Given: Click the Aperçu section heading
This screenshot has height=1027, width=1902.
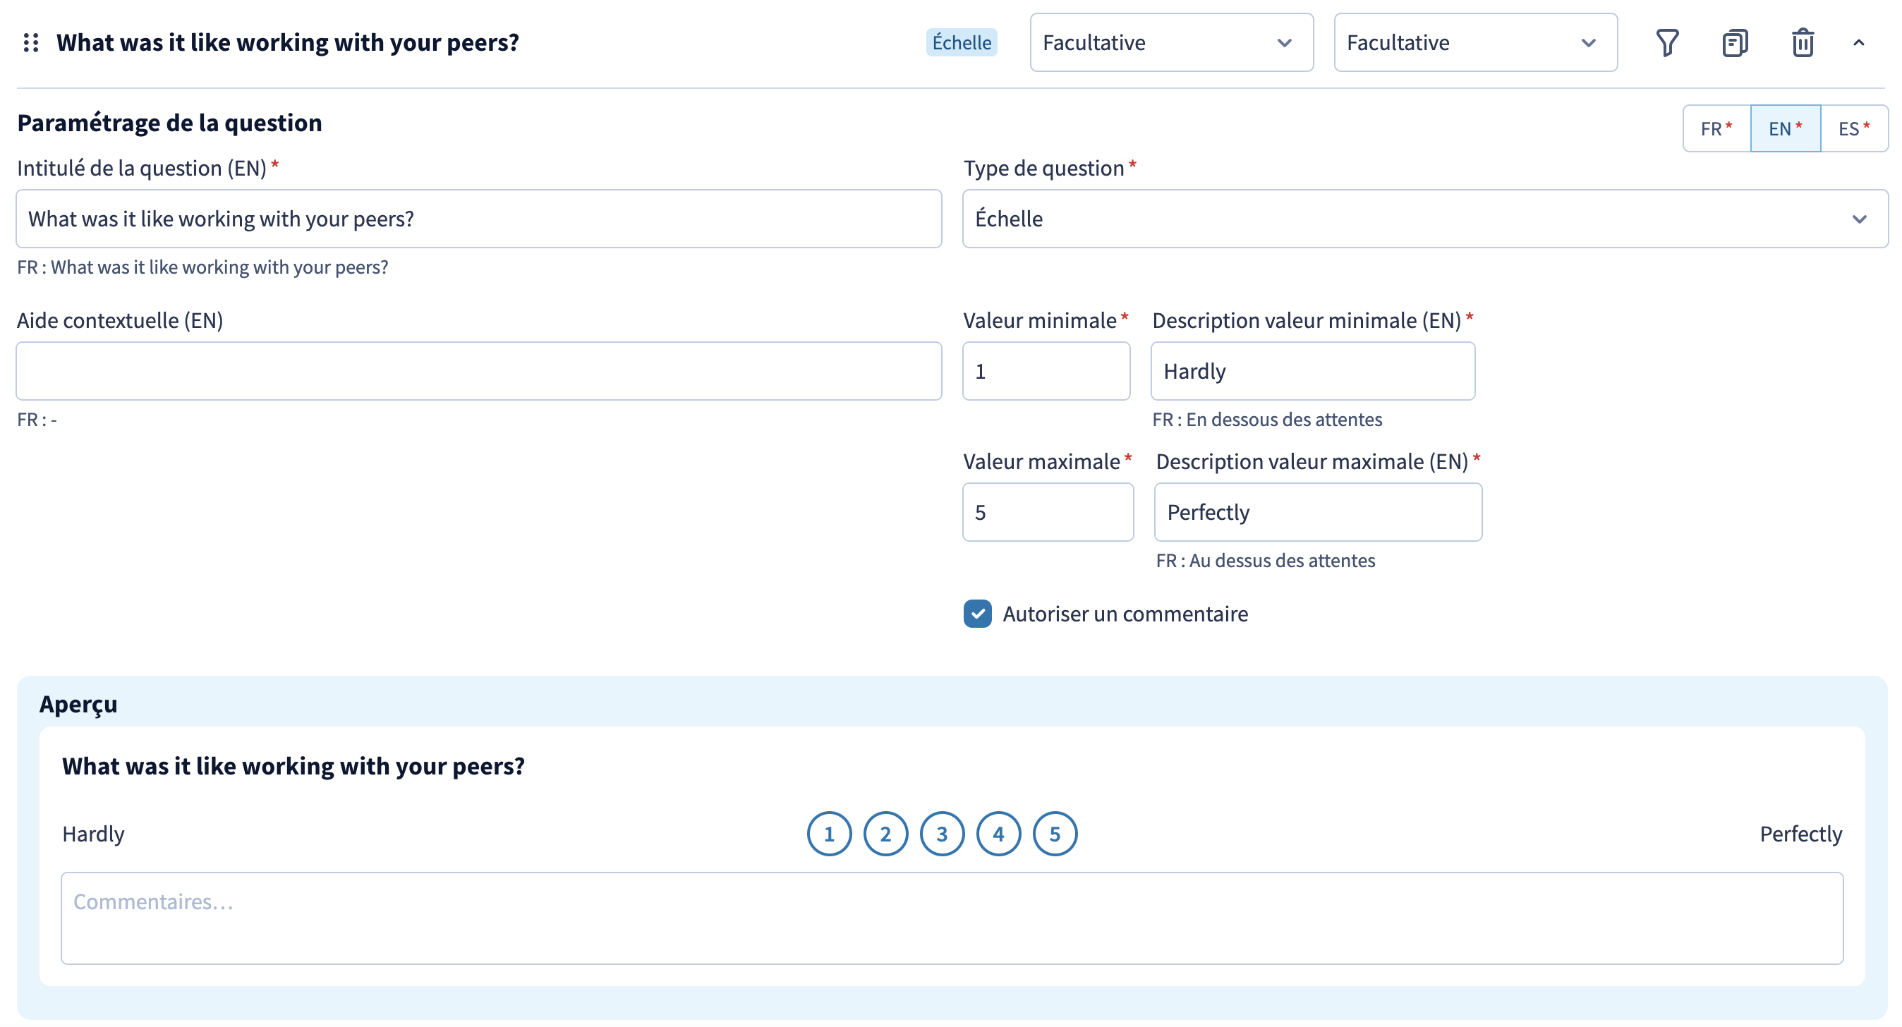Looking at the screenshot, I should coord(78,705).
